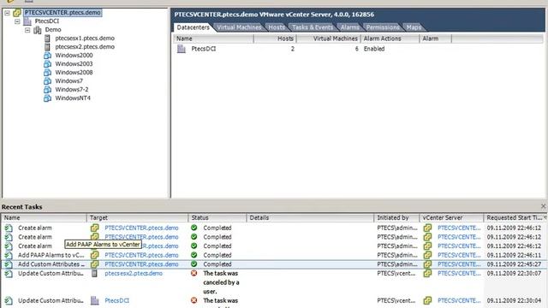Click red error icon for ptecsesx2 task
Viewport: 548px width, 308px height.
pos(194,273)
